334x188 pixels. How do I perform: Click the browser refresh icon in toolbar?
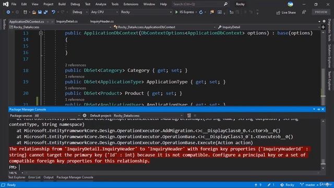tap(201, 12)
